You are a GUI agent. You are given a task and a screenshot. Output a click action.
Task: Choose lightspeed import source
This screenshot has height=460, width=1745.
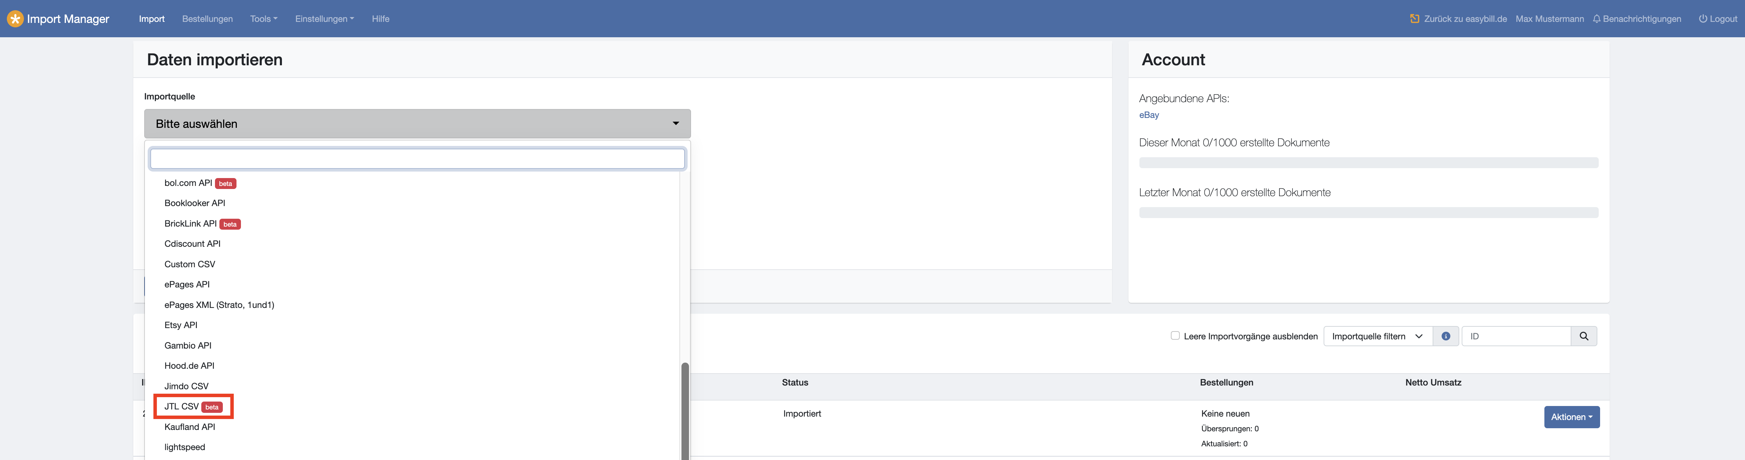(412, 447)
